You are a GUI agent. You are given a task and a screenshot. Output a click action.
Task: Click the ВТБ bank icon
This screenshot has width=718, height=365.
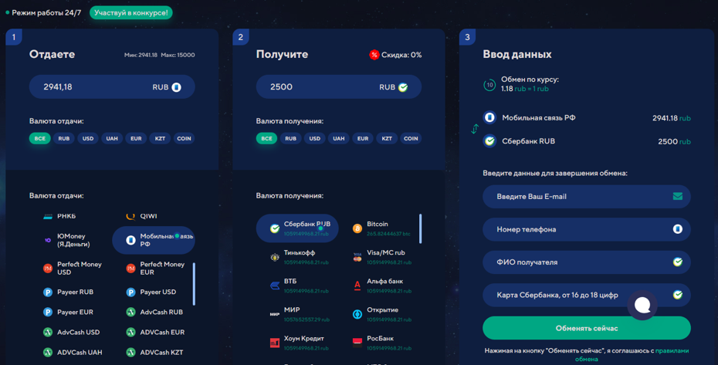pos(275,286)
